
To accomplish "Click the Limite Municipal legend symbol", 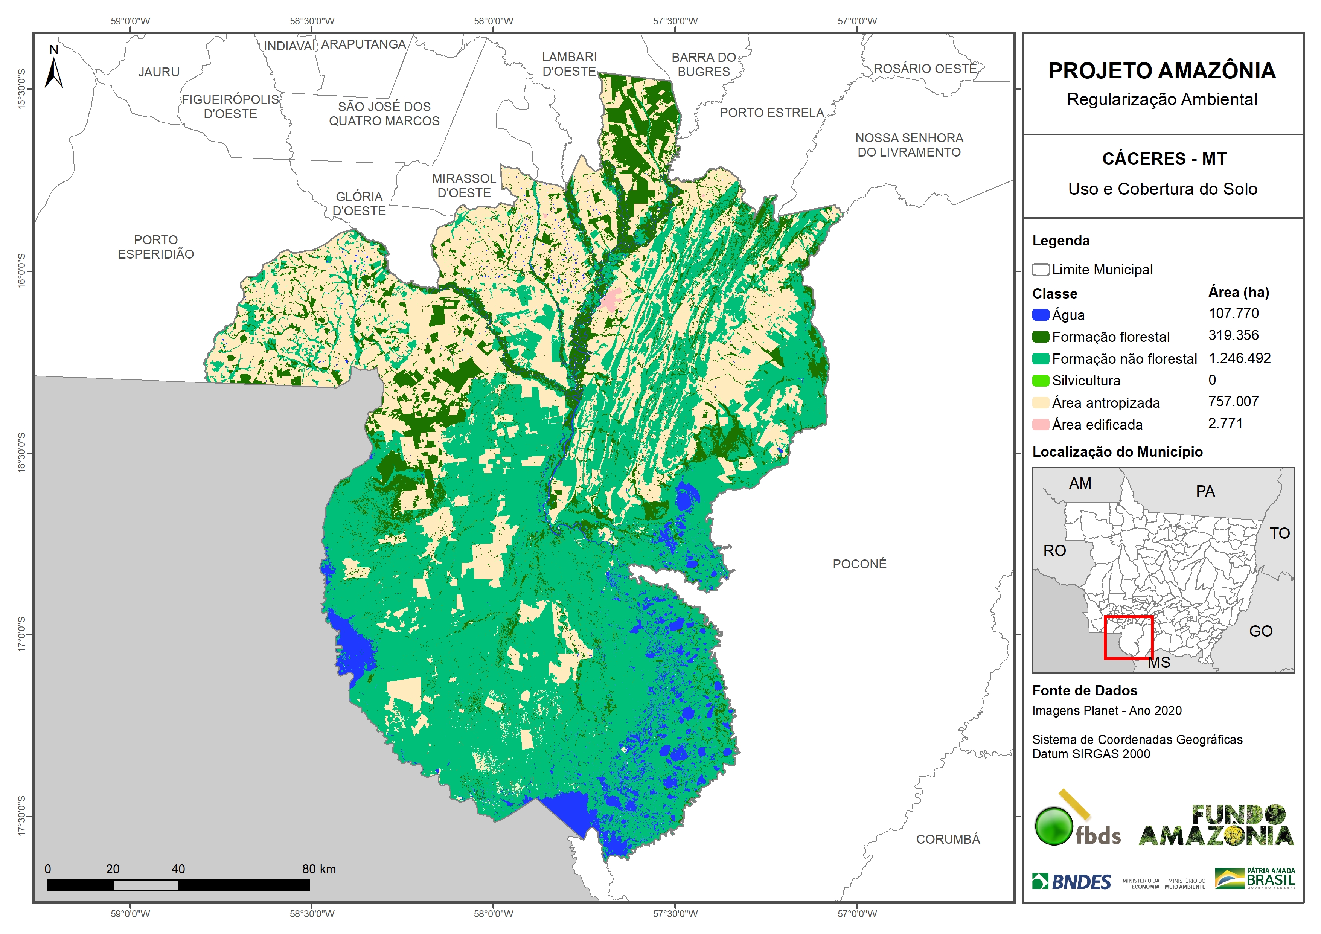I will click(1040, 269).
